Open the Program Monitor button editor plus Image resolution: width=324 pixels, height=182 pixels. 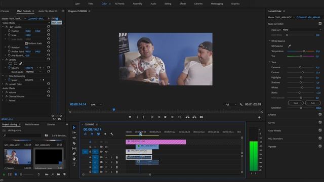tap(259, 117)
